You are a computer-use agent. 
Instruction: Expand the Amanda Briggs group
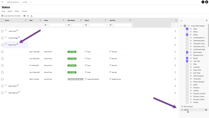tap(6, 37)
